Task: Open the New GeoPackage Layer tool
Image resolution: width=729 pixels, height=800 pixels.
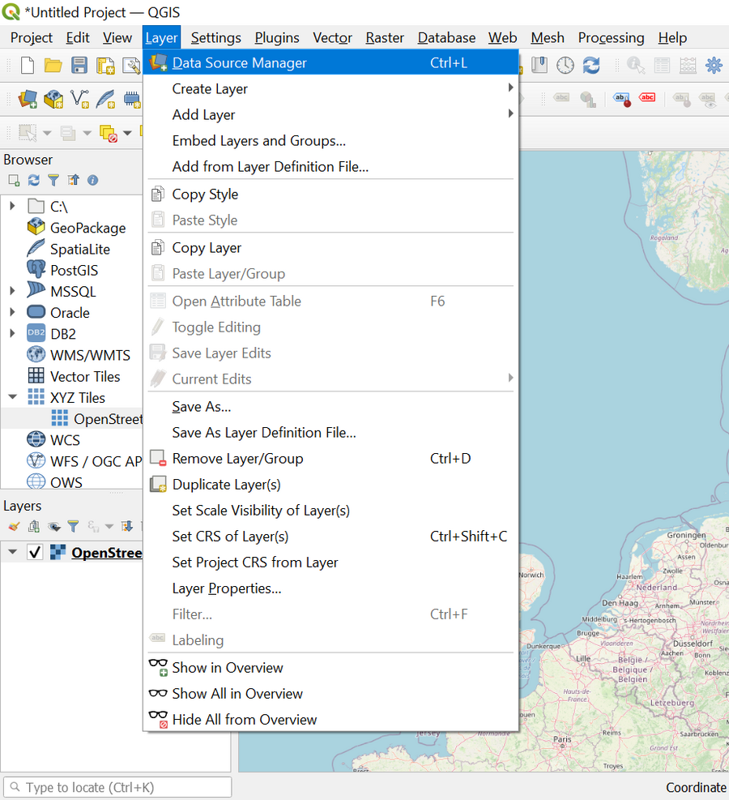Action: click(53, 99)
